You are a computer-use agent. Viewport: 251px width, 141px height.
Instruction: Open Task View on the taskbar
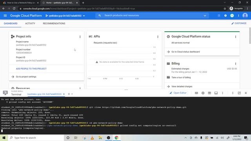(76, 137)
